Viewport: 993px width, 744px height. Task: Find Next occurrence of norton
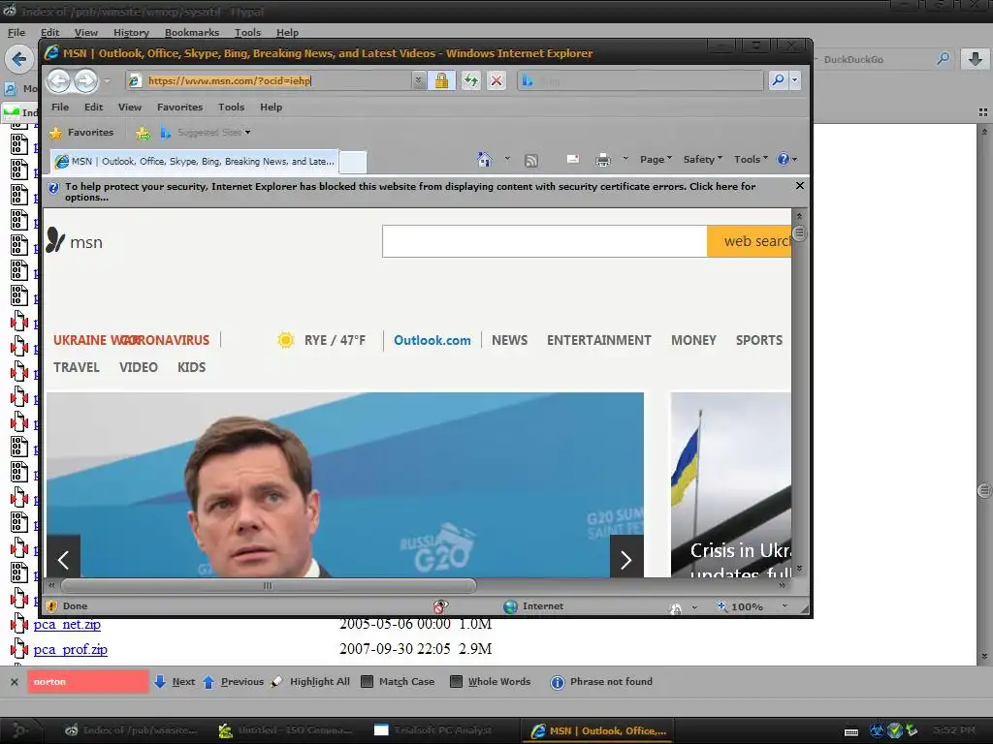pos(175,681)
